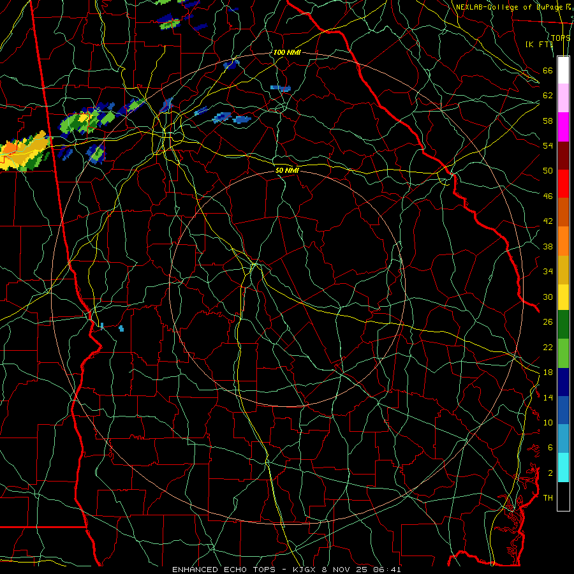The width and height of the screenshot is (574, 574).
Task: Click the medium blue legend swatch
Action: pos(563,410)
